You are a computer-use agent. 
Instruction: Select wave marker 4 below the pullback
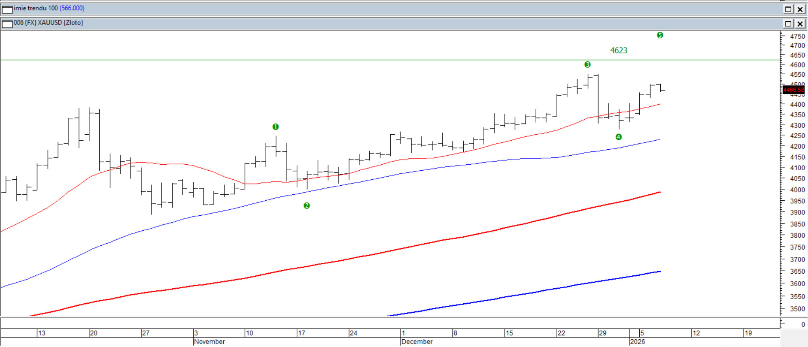coord(618,137)
